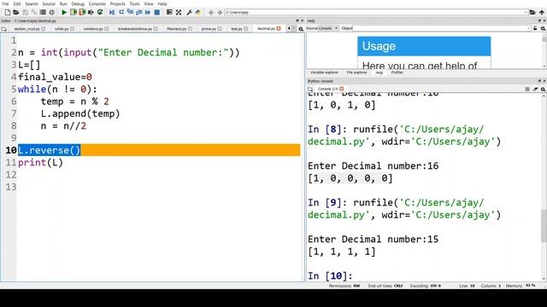The height and width of the screenshot is (307, 547).
Task: Open Preferences via the wrench icon
Action: 189,12
